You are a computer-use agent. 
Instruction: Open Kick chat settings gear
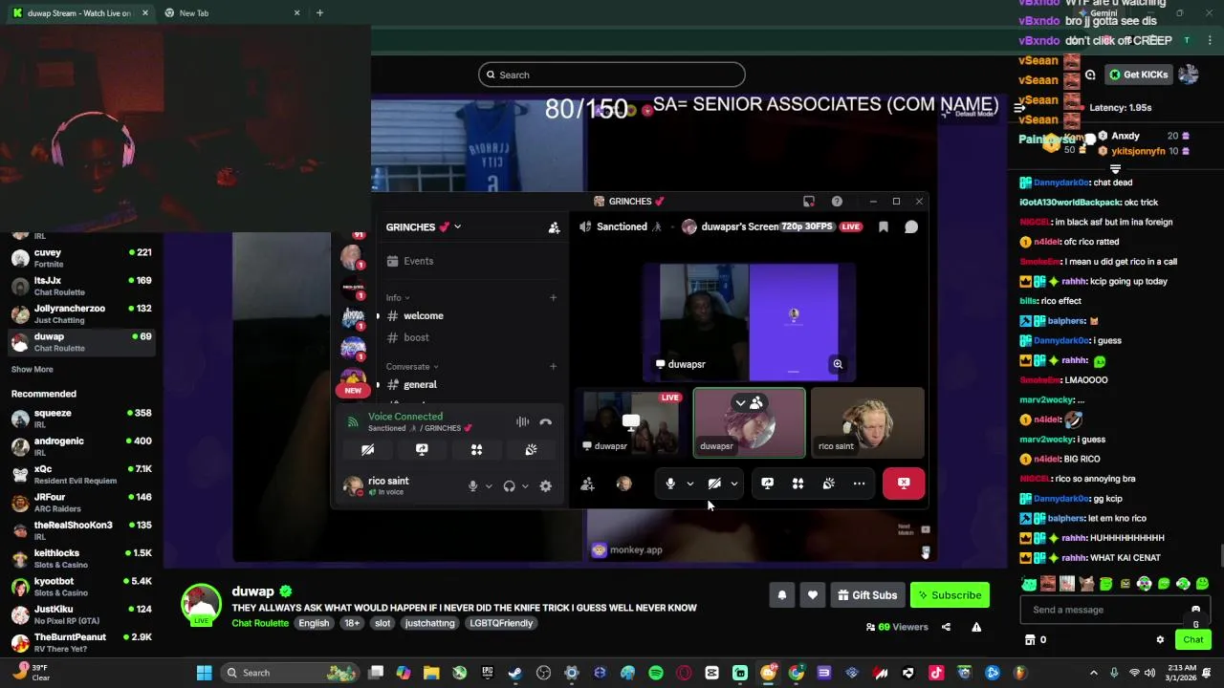1160,640
